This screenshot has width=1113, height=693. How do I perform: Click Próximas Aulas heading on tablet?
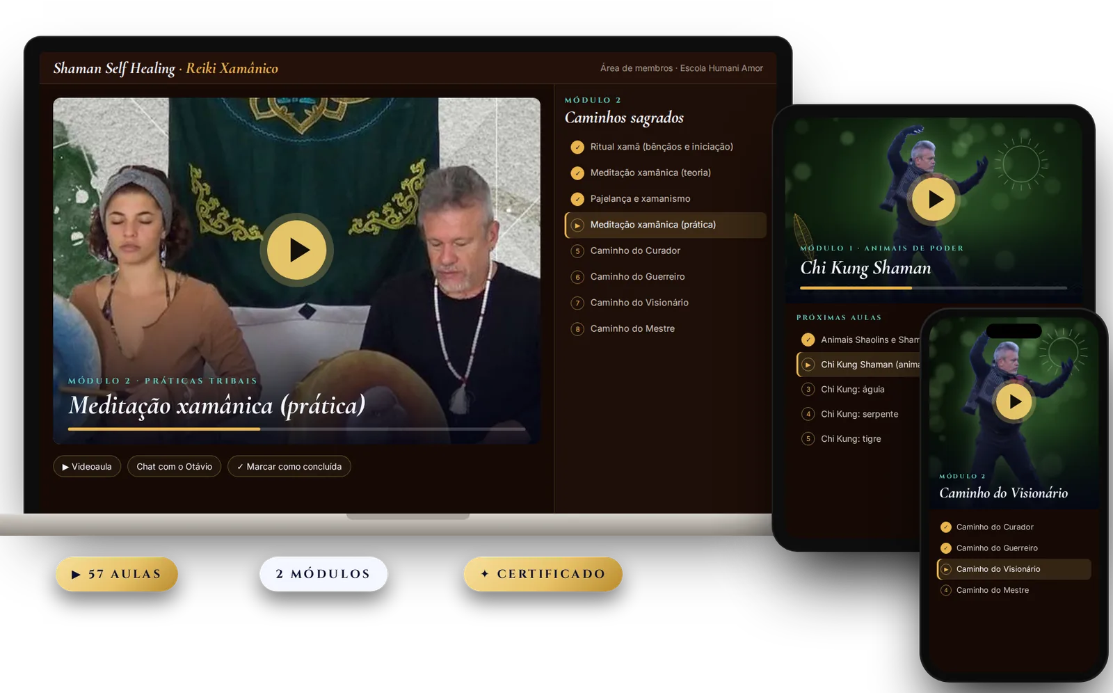[839, 317]
